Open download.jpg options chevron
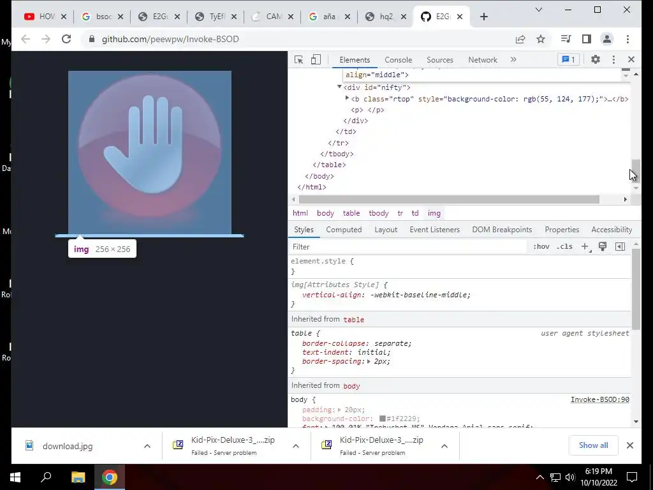Viewport: 653px width, 490px height. 147,446
